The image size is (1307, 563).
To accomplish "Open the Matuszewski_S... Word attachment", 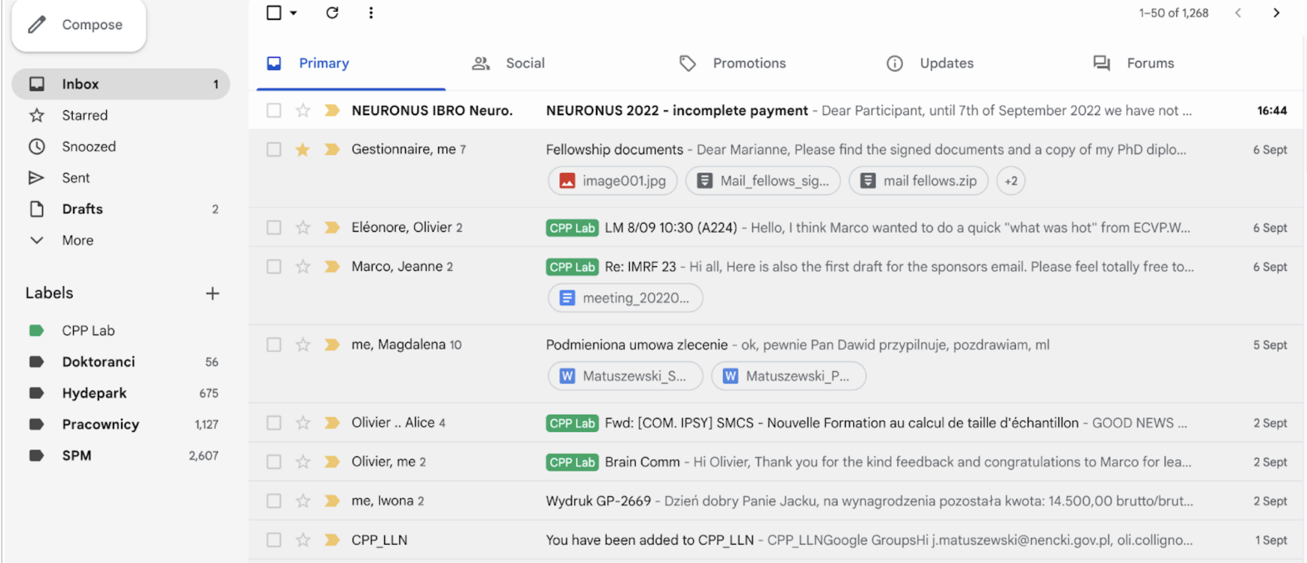I will [626, 376].
